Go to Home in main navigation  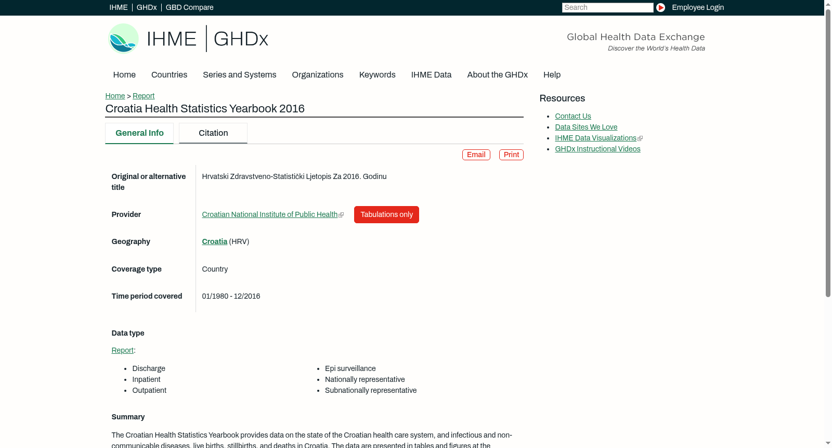click(x=124, y=74)
